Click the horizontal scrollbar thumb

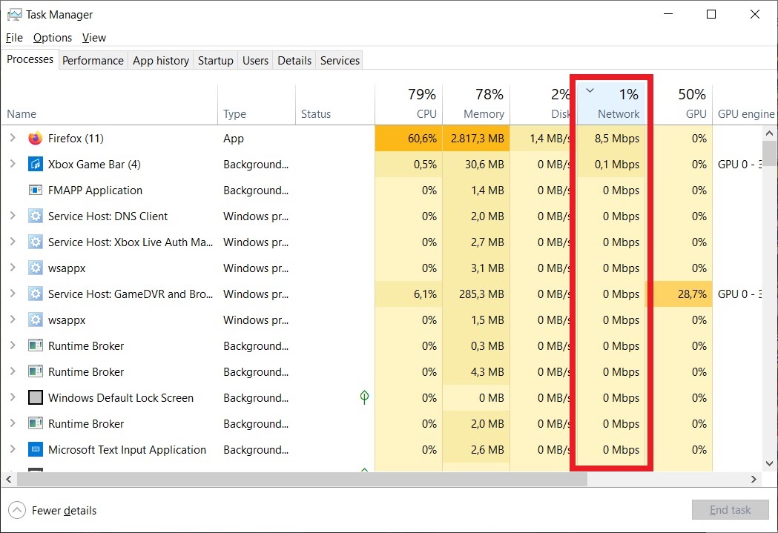click(302, 480)
